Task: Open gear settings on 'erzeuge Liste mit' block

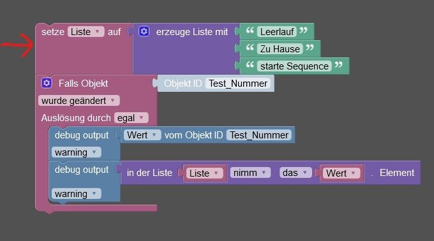Action: 144,31
